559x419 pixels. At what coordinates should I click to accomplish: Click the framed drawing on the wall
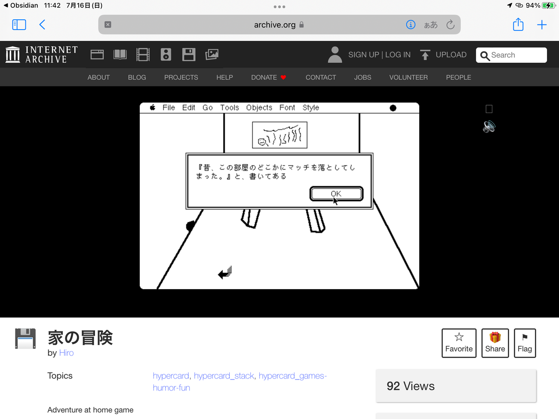tap(279, 135)
